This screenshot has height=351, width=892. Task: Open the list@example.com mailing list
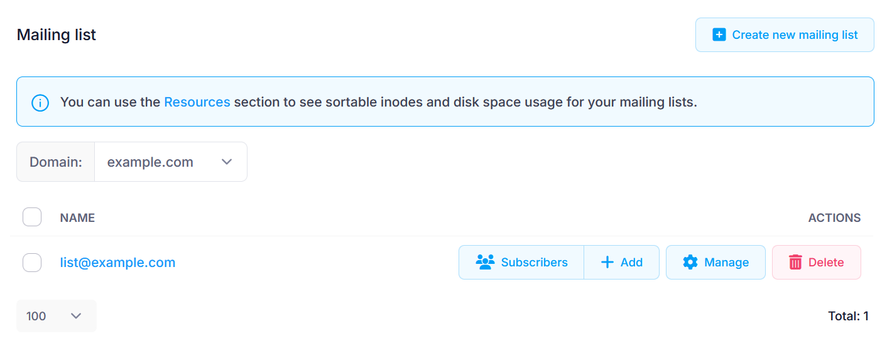click(x=117, y=263)
